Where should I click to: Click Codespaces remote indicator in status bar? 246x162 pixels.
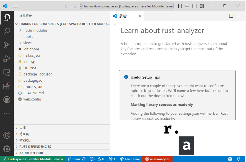pyautogui.click(x=33, y=159)
